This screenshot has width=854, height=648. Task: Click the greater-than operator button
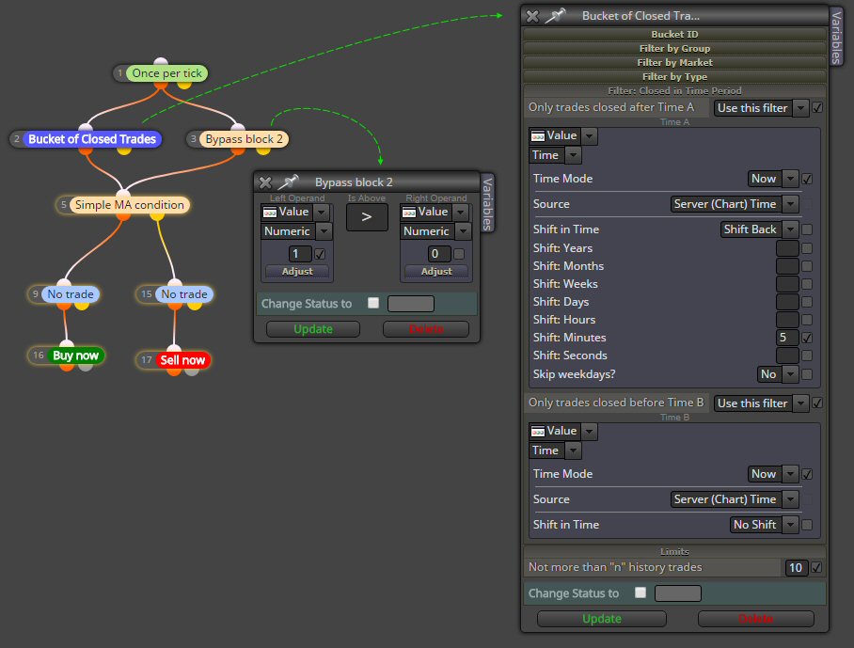pyautogui.click(x=367, y=217)
